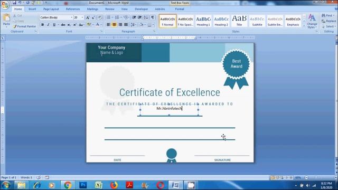
Task: Click Find in Editing group
Action: point(328,15)
